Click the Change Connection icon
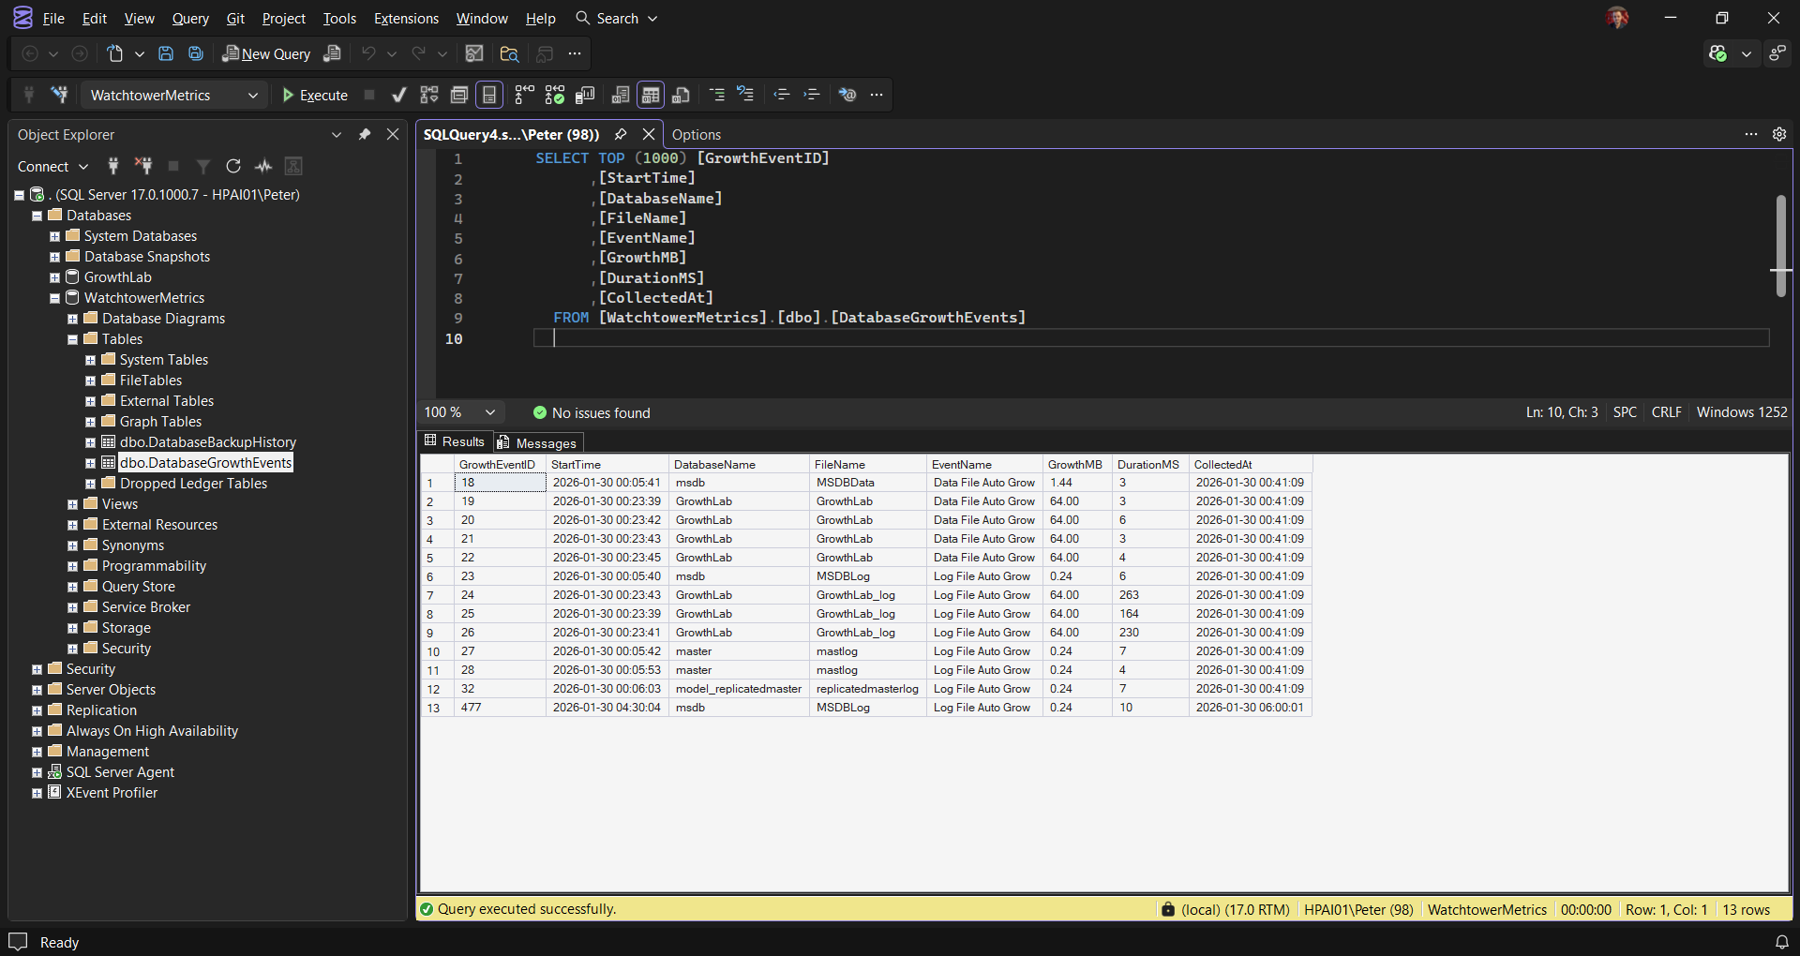 [59, 95]
